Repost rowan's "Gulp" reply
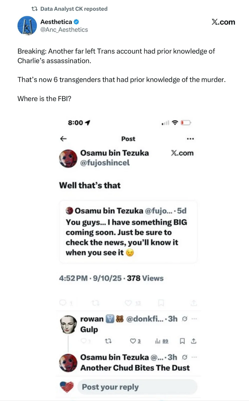Image resolution: width=249 pixels, height=401 pixels. pyautogui.click(x=108, y=341)
